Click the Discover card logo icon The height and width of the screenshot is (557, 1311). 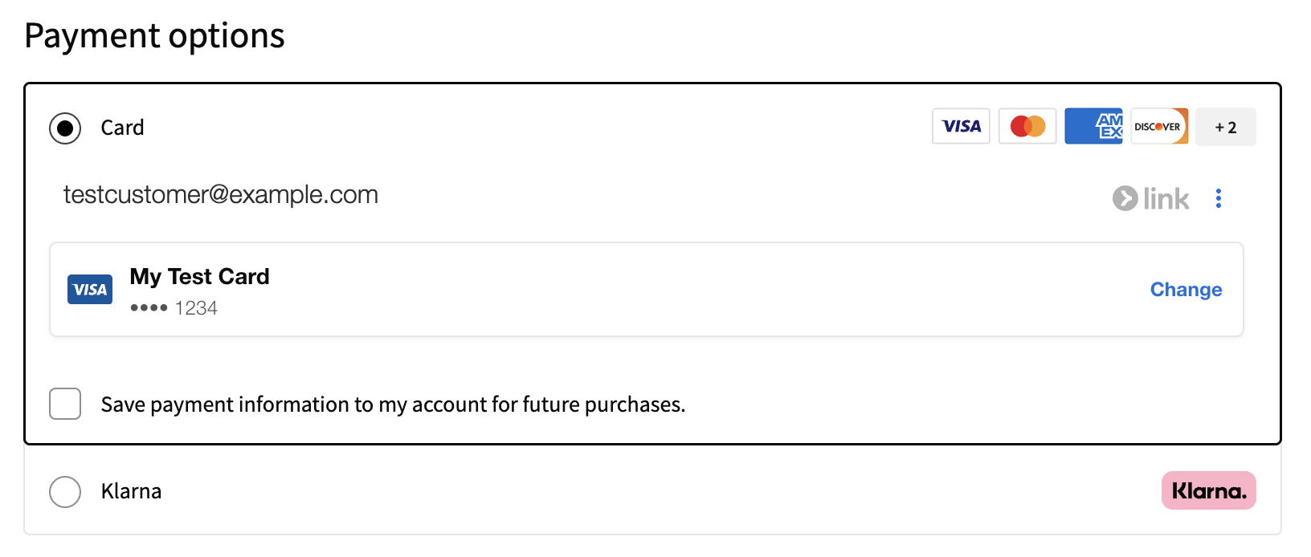(x=1159, y=127)
